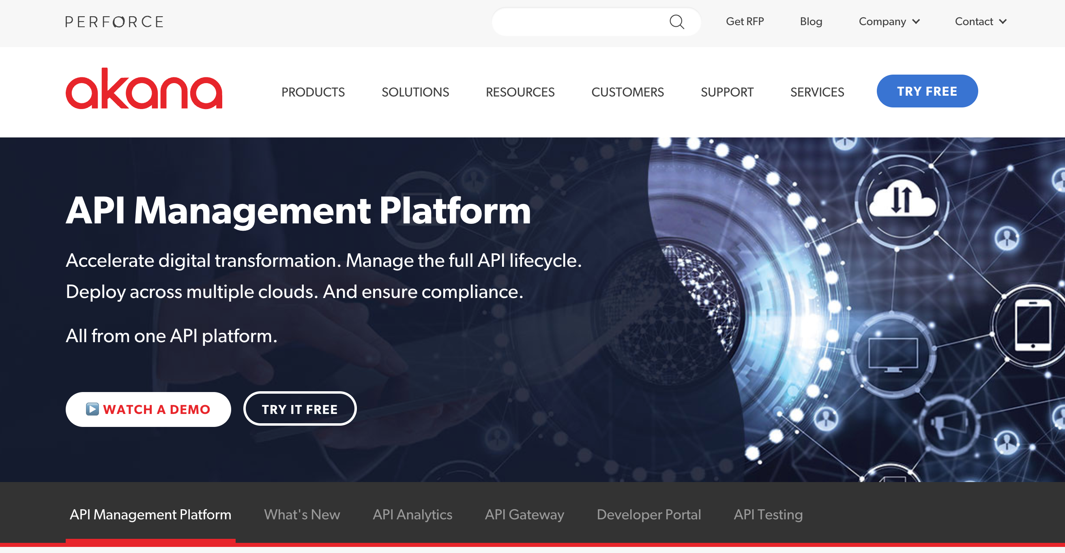Open the Blog link

[811, 21]
